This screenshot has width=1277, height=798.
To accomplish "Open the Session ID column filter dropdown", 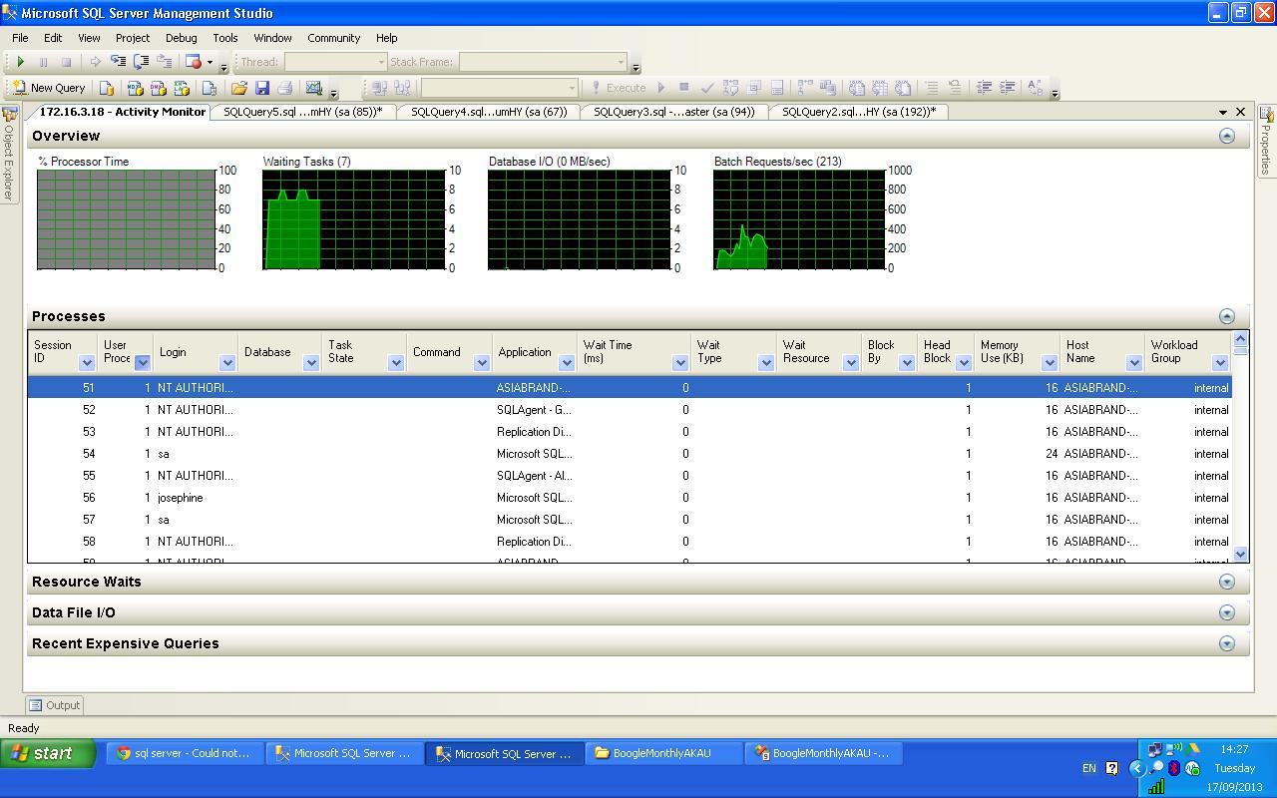I will point(87,362).
